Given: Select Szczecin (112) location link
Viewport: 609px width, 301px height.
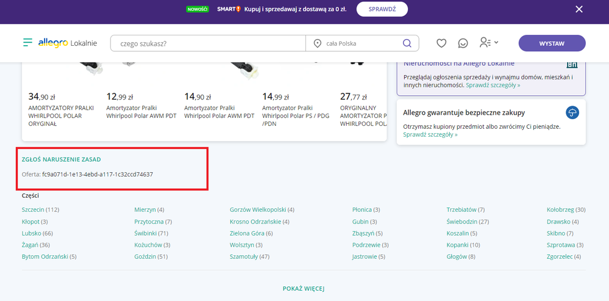Looking at the screenshot, I should [x=40, y=209].
